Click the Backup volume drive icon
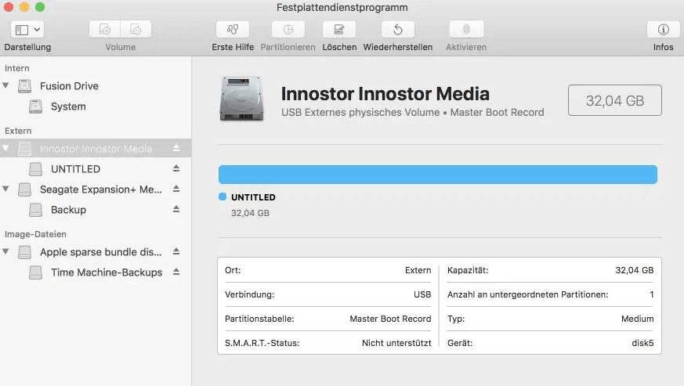Image resolution: width=684 pixels, height=386 pixels. (35, 210)
